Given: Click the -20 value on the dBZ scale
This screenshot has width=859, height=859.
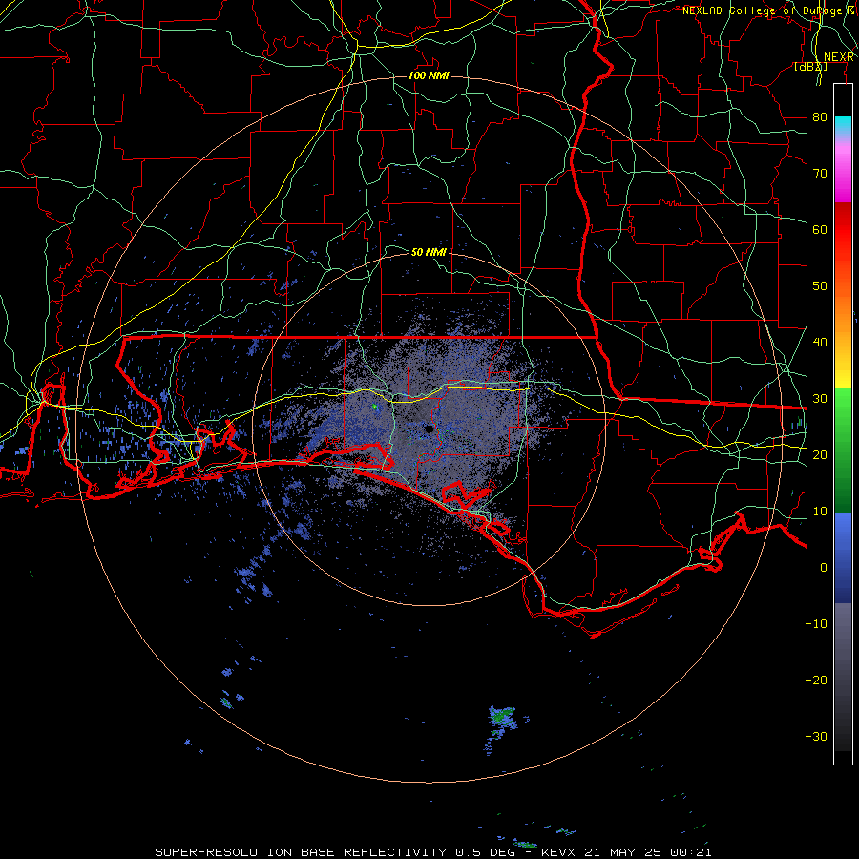Looking at the screenshot, I should click(x=816, y=680).
